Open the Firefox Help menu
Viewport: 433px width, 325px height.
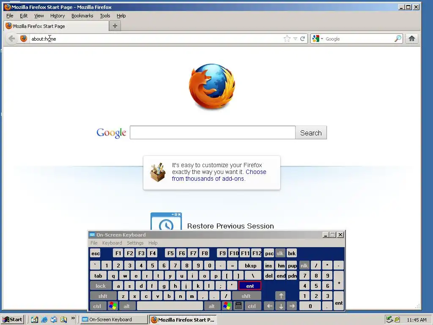pyautogui.click(x=121, y=16)
